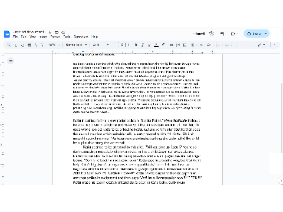This screenshot has width=283, height=212.
Task: Open the Format menu
Action: pos(55,37)
